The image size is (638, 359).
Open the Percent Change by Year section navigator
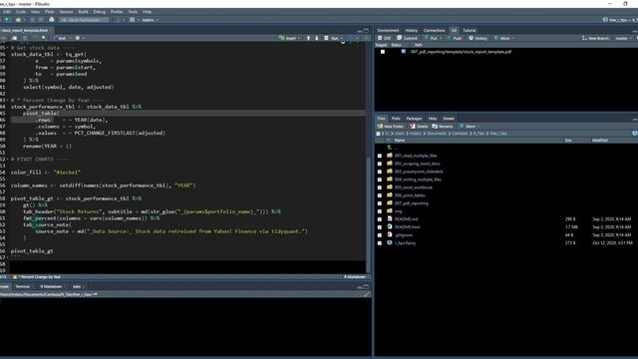37,277
